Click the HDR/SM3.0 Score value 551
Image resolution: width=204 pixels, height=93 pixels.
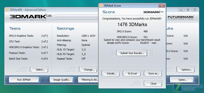pyautogui.click(x=145, y=37)
